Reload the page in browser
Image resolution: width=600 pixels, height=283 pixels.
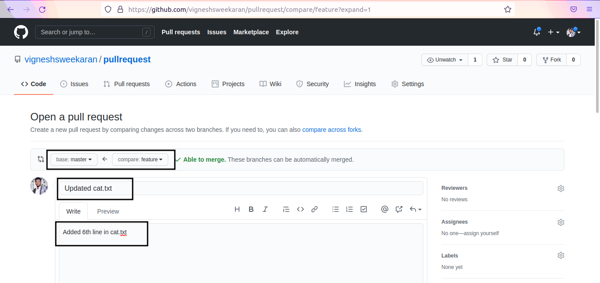(42, 9)
